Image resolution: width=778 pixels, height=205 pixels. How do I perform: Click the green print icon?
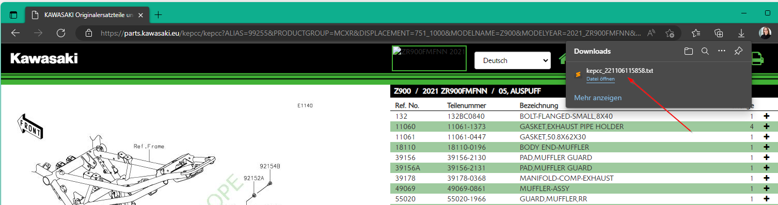[x=757, y=59]
